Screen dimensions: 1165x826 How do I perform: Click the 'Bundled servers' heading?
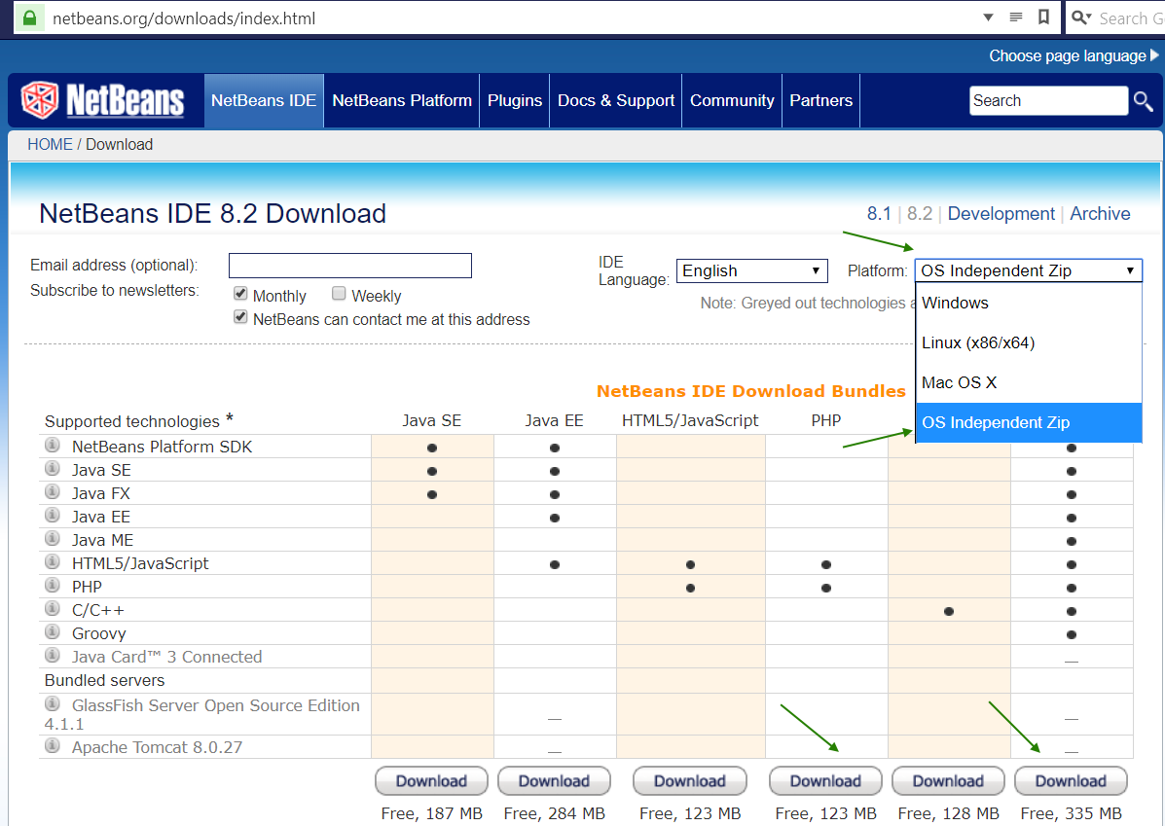pos(105,680)
